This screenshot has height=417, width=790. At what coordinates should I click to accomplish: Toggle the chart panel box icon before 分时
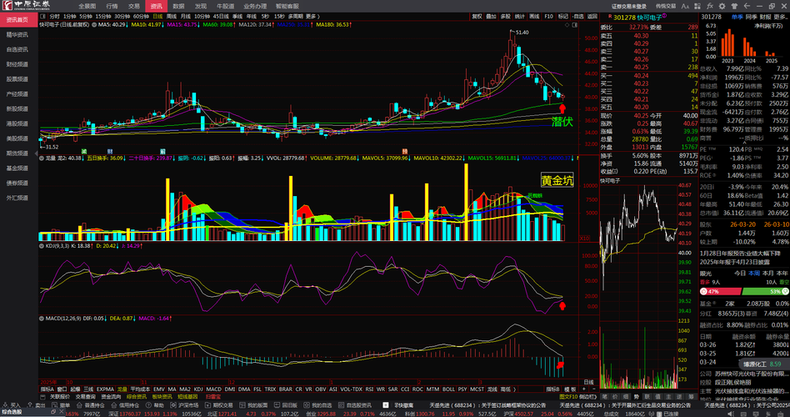44,16
